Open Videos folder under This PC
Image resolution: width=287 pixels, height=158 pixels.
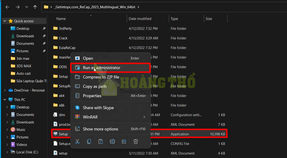click(x=22, y=145)
